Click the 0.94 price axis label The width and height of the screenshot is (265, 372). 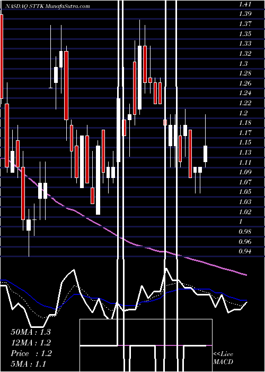click(245, 251)
